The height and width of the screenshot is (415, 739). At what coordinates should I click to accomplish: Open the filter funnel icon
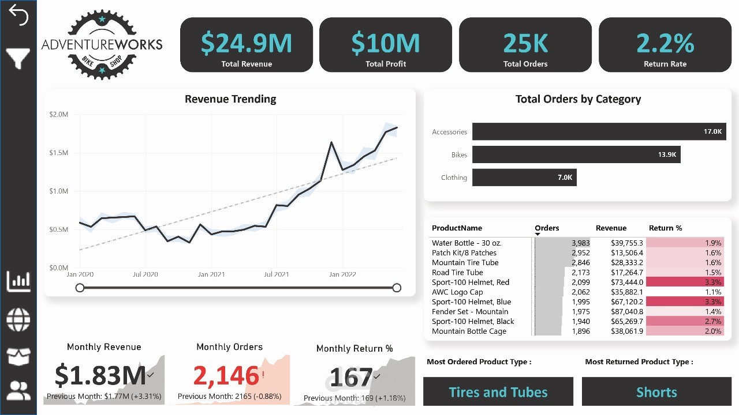coord(18,58)
